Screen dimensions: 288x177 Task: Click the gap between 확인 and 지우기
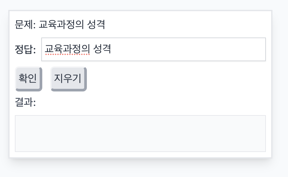(x=46, y=79)
